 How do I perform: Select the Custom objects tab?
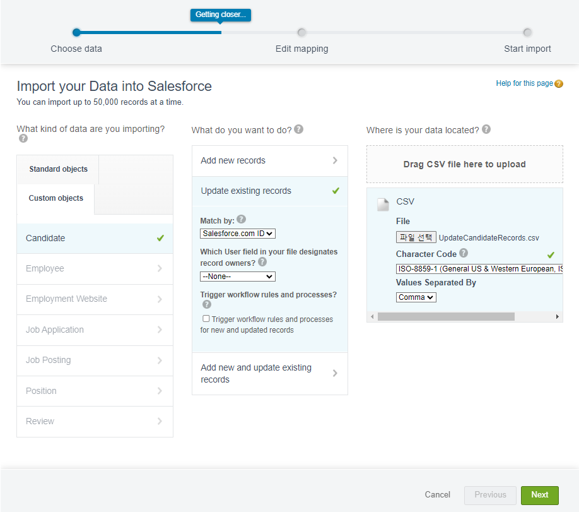(56, 198)
